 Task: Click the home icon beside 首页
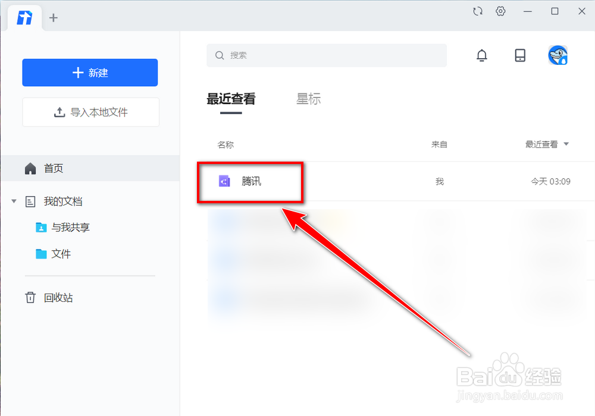pos(30,168)
